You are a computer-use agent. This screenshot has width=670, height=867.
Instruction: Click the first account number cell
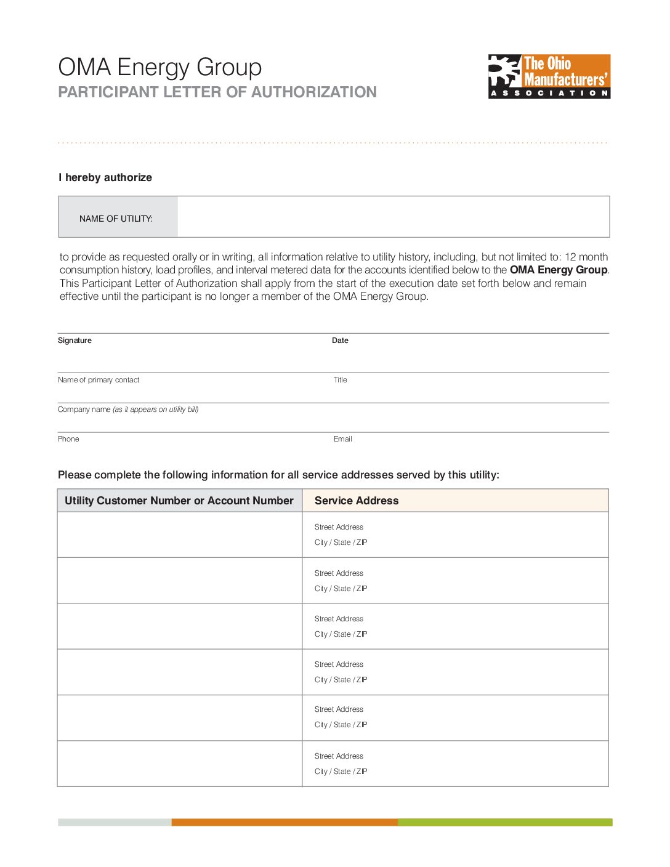click(180, 534)
